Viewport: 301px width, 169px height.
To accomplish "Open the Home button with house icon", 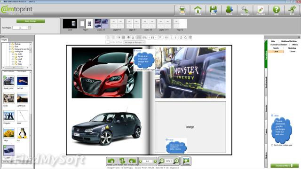I will (x=198, y=10).
